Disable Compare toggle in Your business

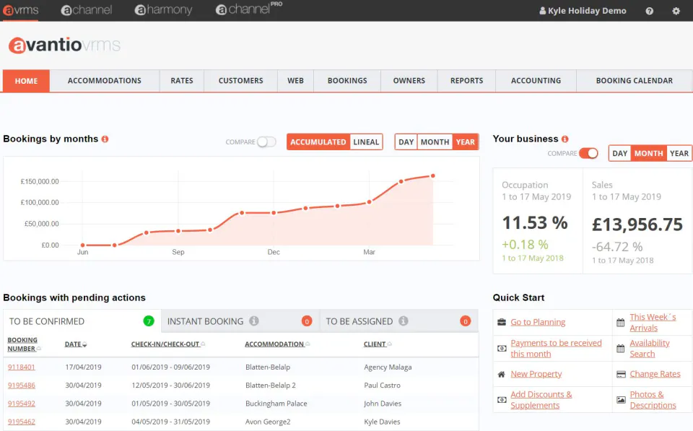pyautogui.click(x=589, y=153)
